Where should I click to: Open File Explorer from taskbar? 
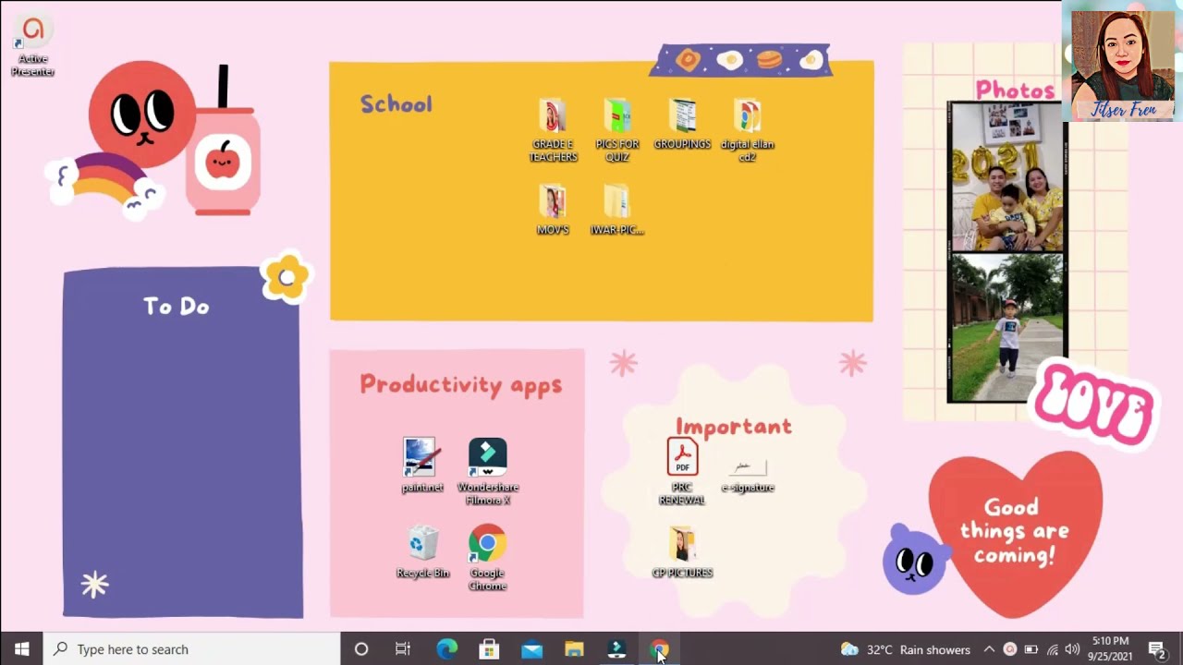coord(574,649)
